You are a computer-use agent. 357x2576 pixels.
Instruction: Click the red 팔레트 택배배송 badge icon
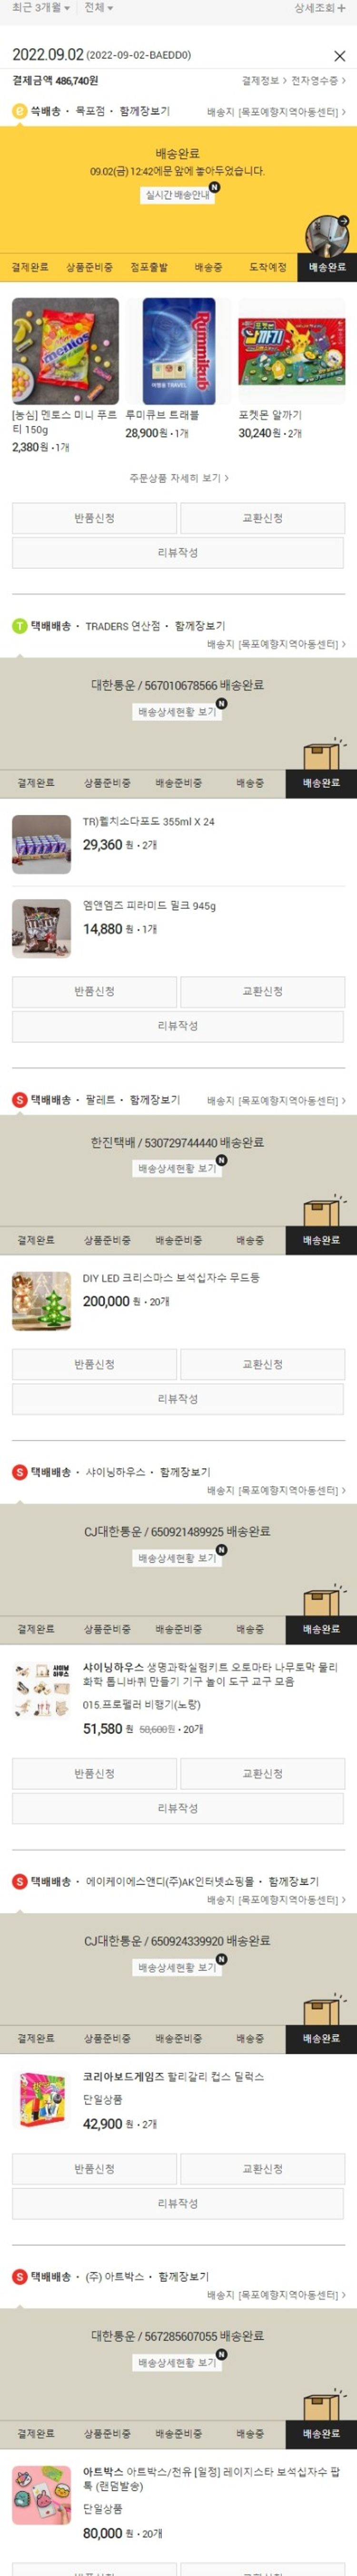pos(19,1100)
